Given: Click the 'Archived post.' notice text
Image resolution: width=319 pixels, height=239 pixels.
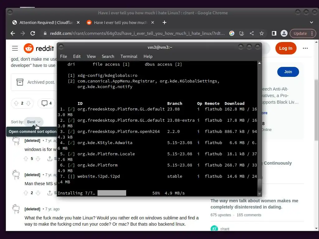Looking at the screenshot, I should click(x=41, y=82).
